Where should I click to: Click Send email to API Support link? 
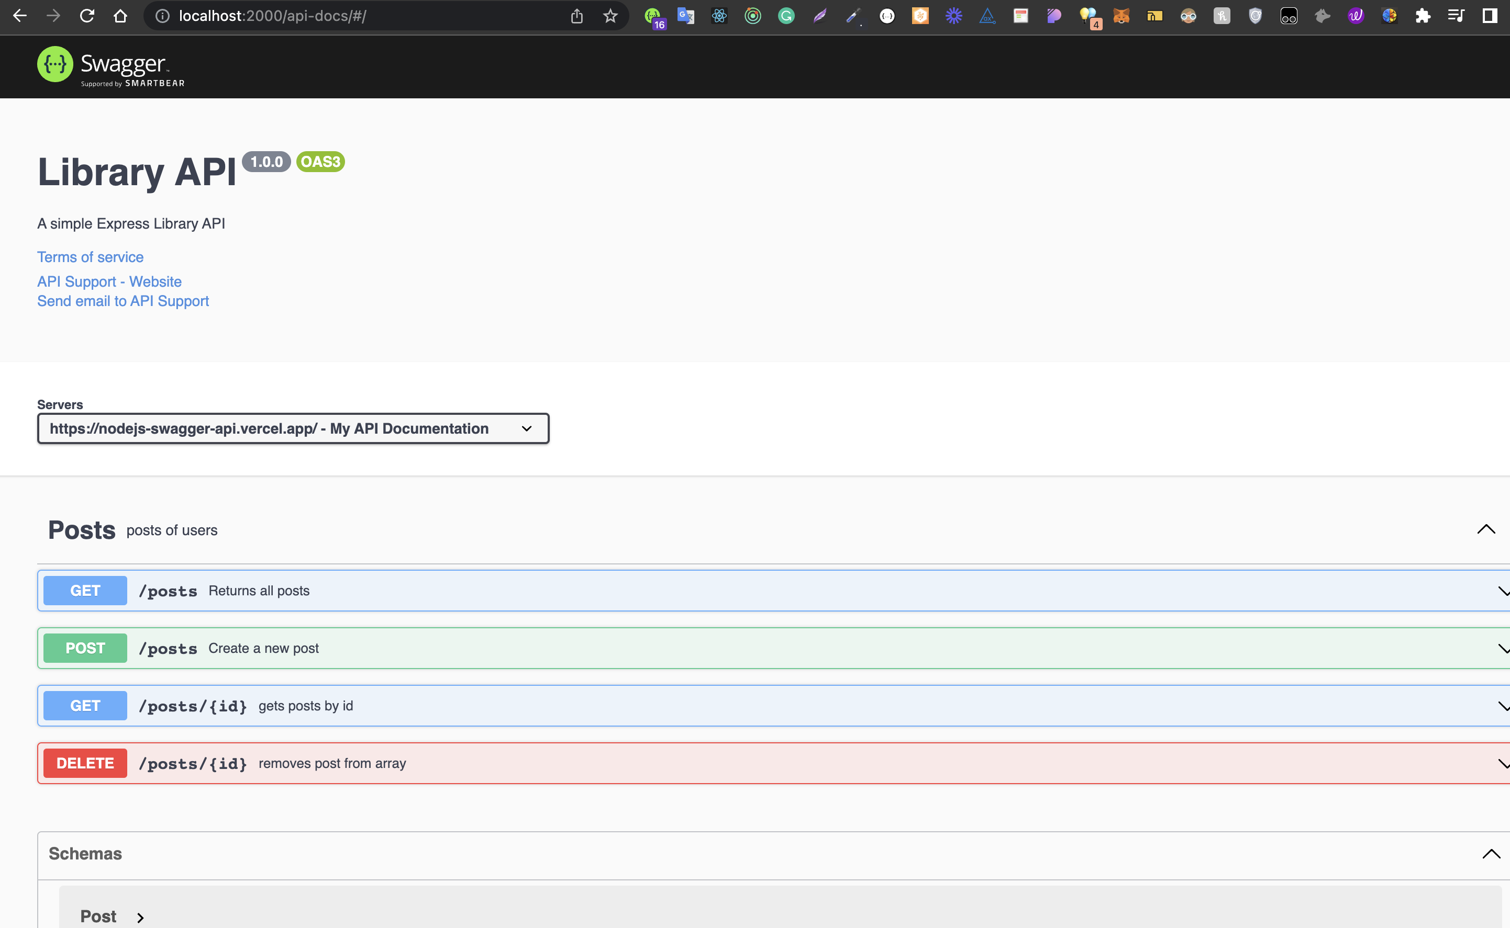[123, 301]
